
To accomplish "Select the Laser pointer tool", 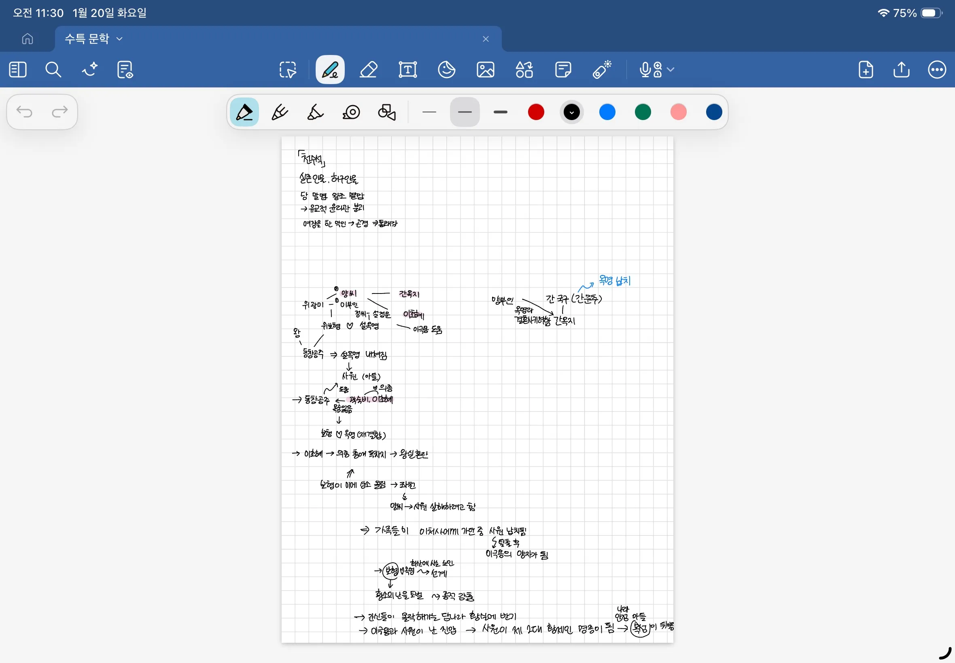I will coord(602,70).
